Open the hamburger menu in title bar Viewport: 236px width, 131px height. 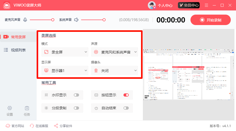(x=206, y=5)
